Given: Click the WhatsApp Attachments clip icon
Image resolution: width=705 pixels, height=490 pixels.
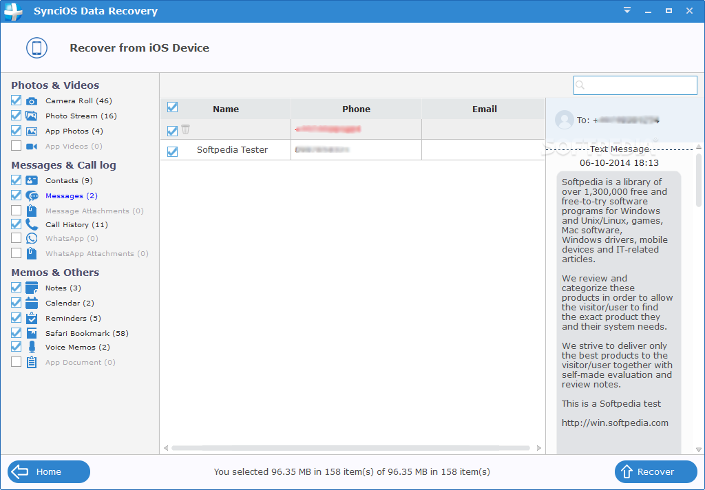Looking at the screenshot, I should click(32, 253).
